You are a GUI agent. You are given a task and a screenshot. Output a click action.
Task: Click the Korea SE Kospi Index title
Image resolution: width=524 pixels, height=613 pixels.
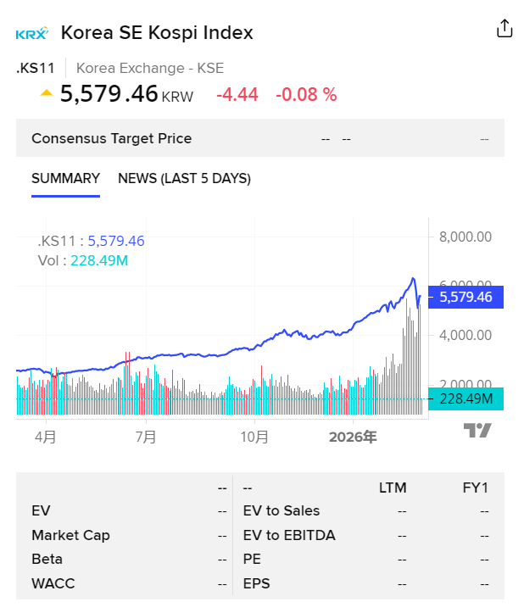pos(157,33)
